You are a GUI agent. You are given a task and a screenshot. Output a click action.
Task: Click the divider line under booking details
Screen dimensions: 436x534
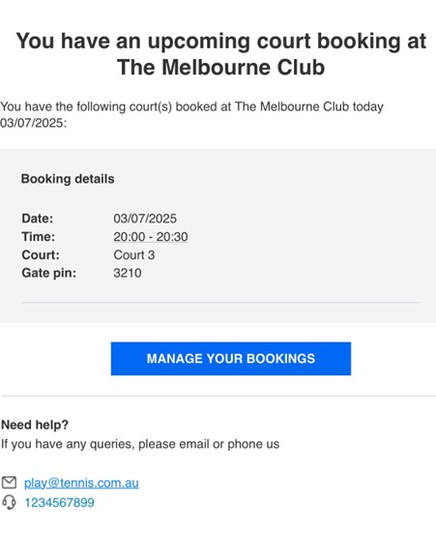pyautogui.click(x=220, y=303)
